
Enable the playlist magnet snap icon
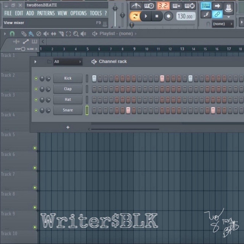[x=12, y=34]
